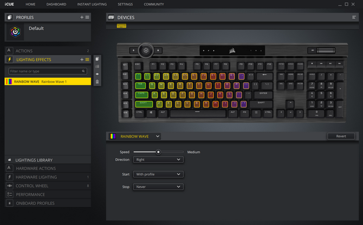Click the Revert button
The height and width of the screenshot is (225, 363).
click(341, 136)
